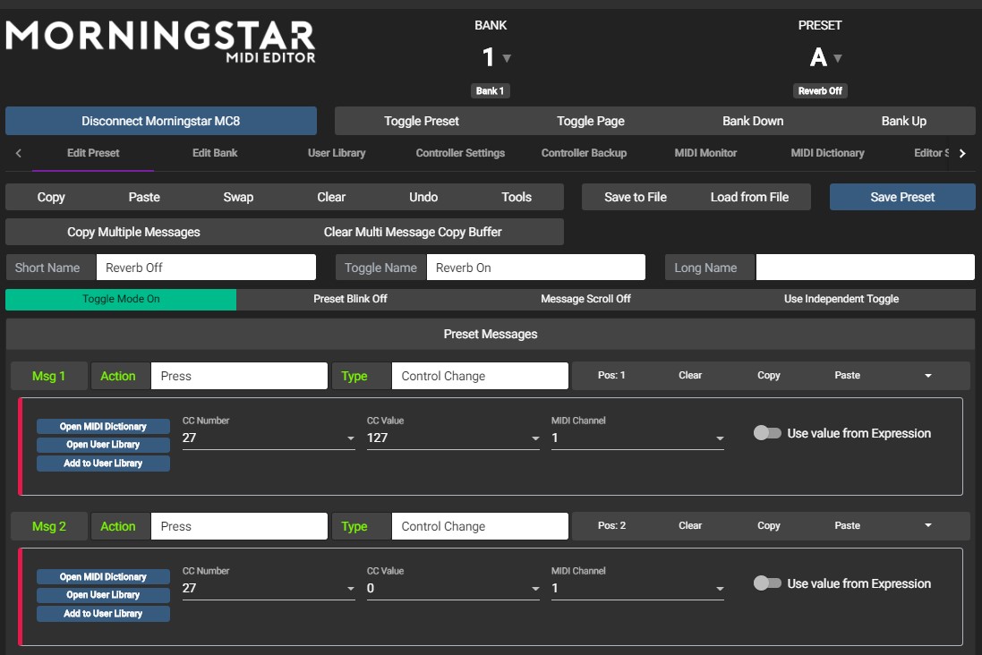Select Msg 2 Type field Control Change
982x655 pixels.
480,526
